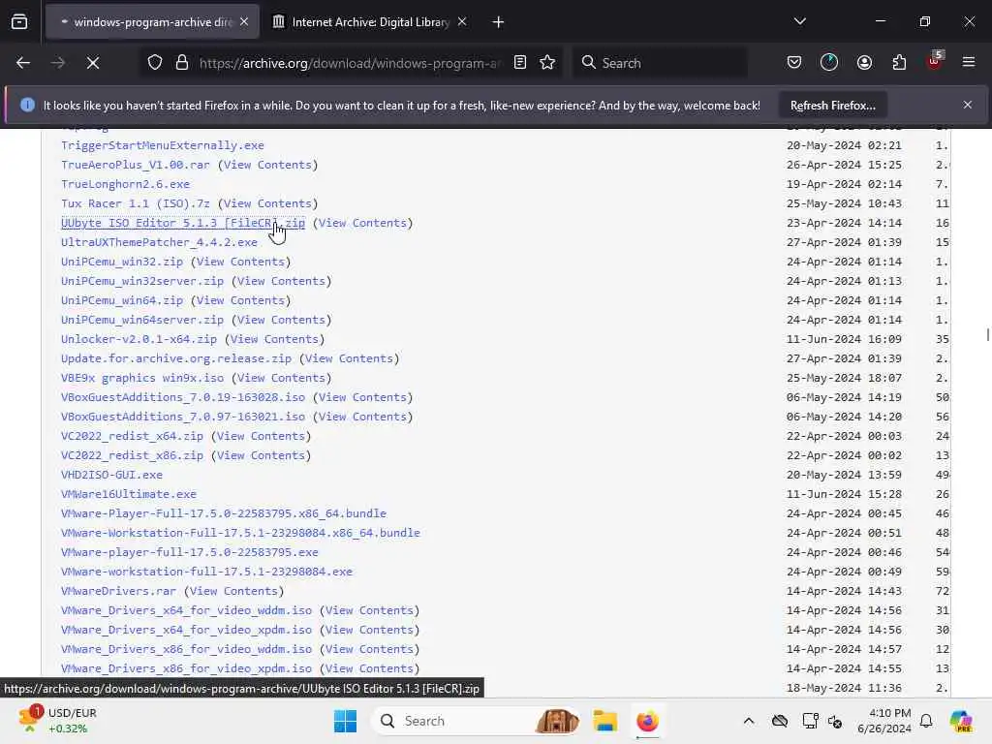Open Firefox View icon in tab strip
This screenshot has height=744, width=992.
(19, 22)
